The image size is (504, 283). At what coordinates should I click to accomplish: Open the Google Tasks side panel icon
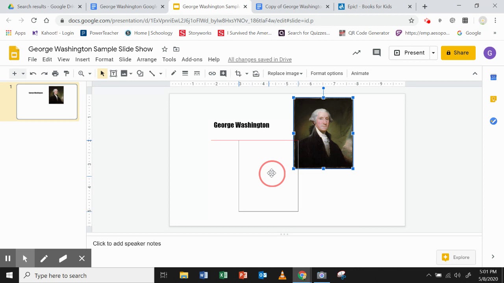(x=493, y=121)
